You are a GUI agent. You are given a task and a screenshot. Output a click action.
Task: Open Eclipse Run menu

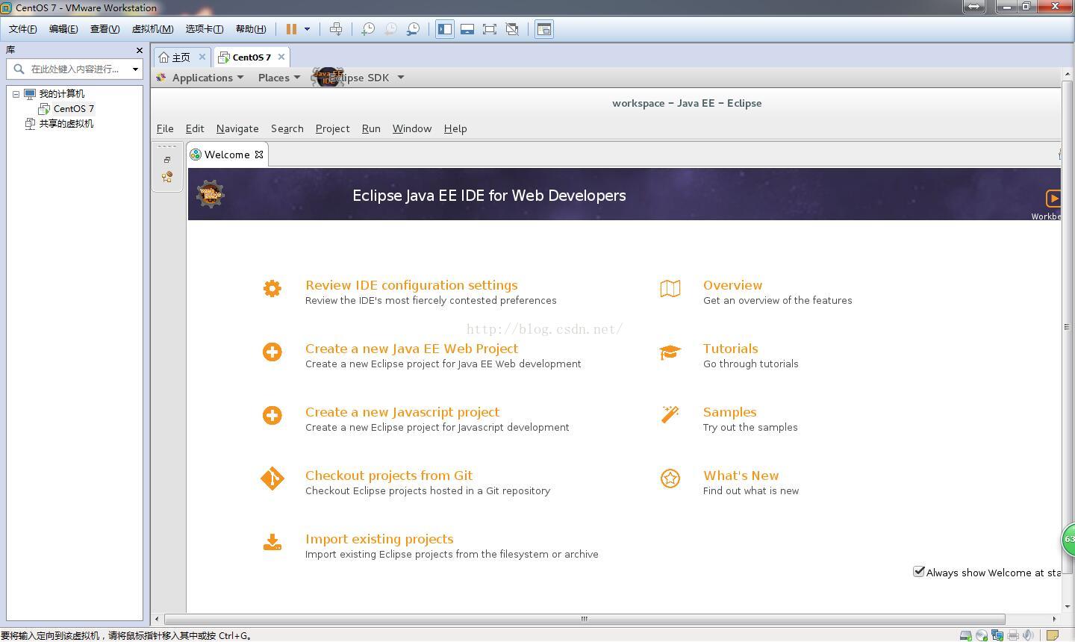click(371, 128)
